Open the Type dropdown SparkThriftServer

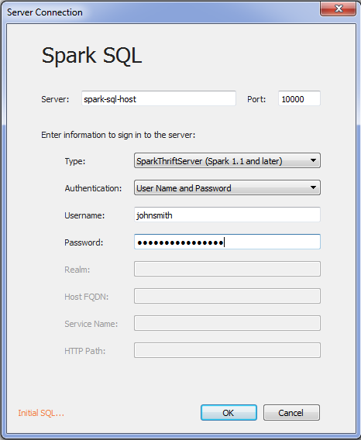[x=227, y=160]
